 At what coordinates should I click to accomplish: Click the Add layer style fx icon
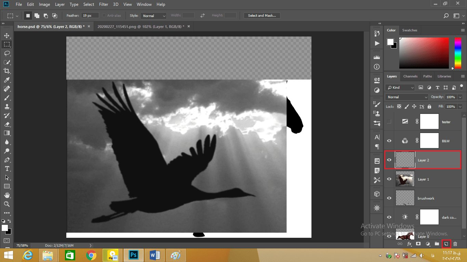[x=409, y=244]
